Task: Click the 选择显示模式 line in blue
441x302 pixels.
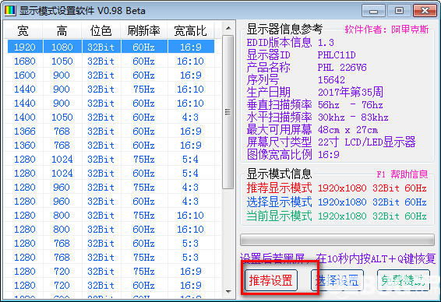Action: click(337, 202)
